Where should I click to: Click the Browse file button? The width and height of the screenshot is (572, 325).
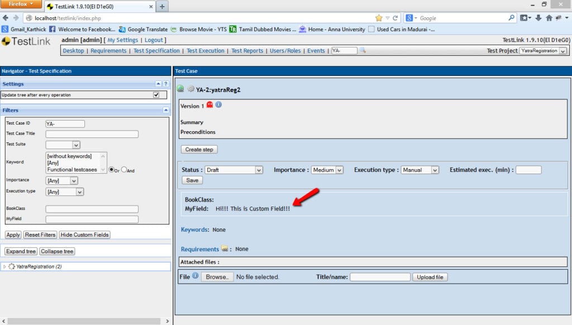click(217, 277)
